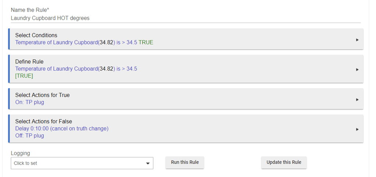Viewport: 376px width, 177px height.
Task: Click the 'Logging' label
Action: (21, 153)
